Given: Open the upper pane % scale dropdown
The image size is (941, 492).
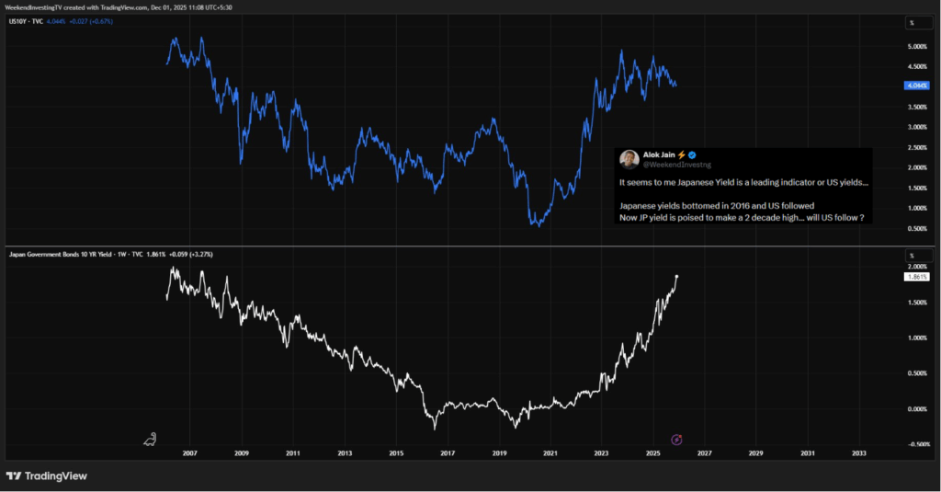Looking at the screenshot, I should [x=912, y=22].
